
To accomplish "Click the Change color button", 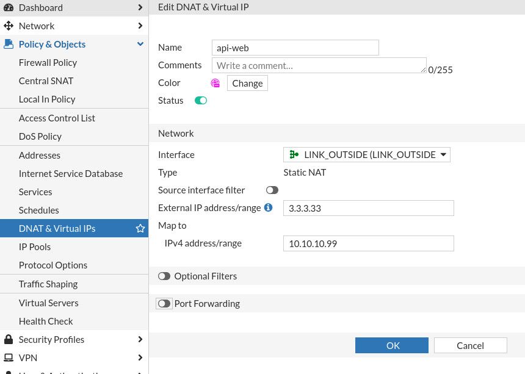I will [247, 83].
